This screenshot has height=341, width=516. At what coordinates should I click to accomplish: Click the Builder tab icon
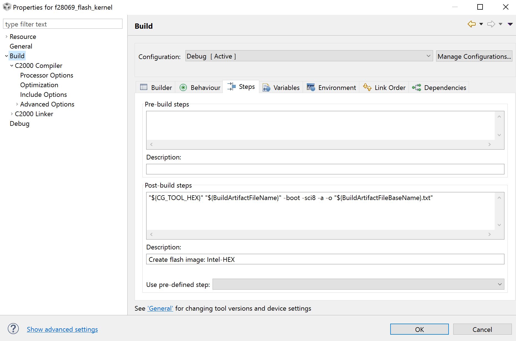point(144,87)
